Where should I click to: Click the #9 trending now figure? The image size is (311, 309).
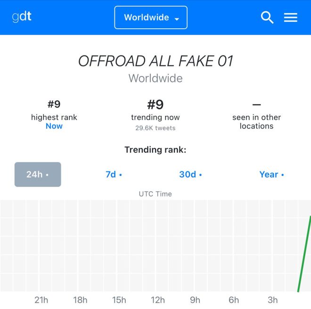155,105
